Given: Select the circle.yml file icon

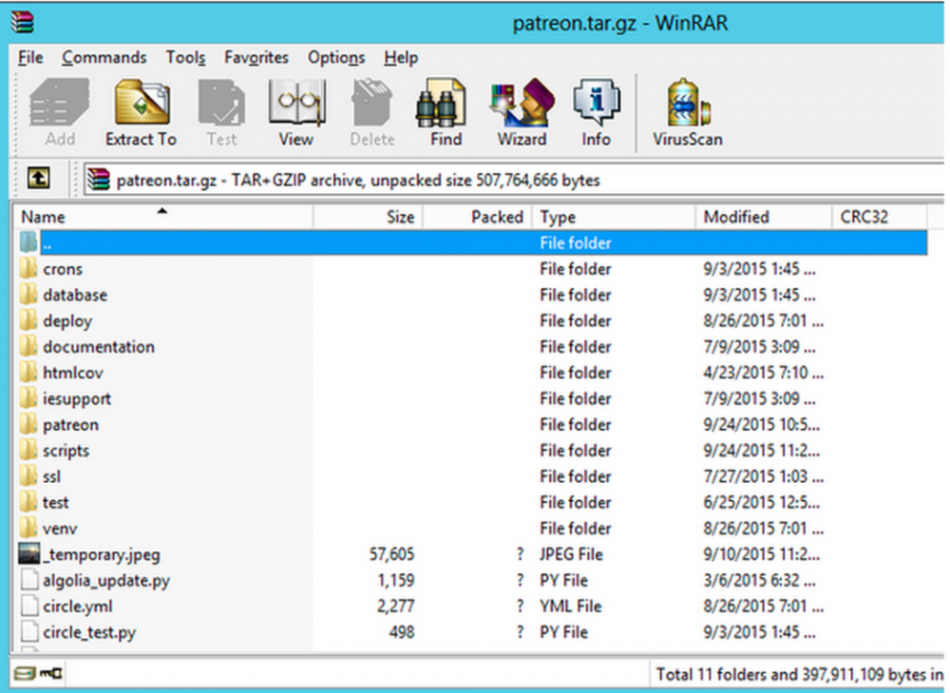Looking at the screenshot, I should click(x=29, y=606).
